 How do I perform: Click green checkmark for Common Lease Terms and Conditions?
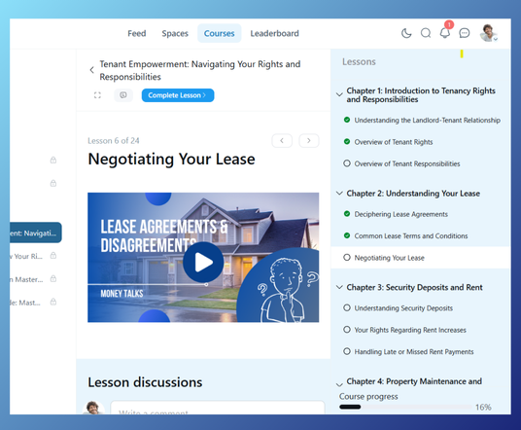tap(347, 235)
